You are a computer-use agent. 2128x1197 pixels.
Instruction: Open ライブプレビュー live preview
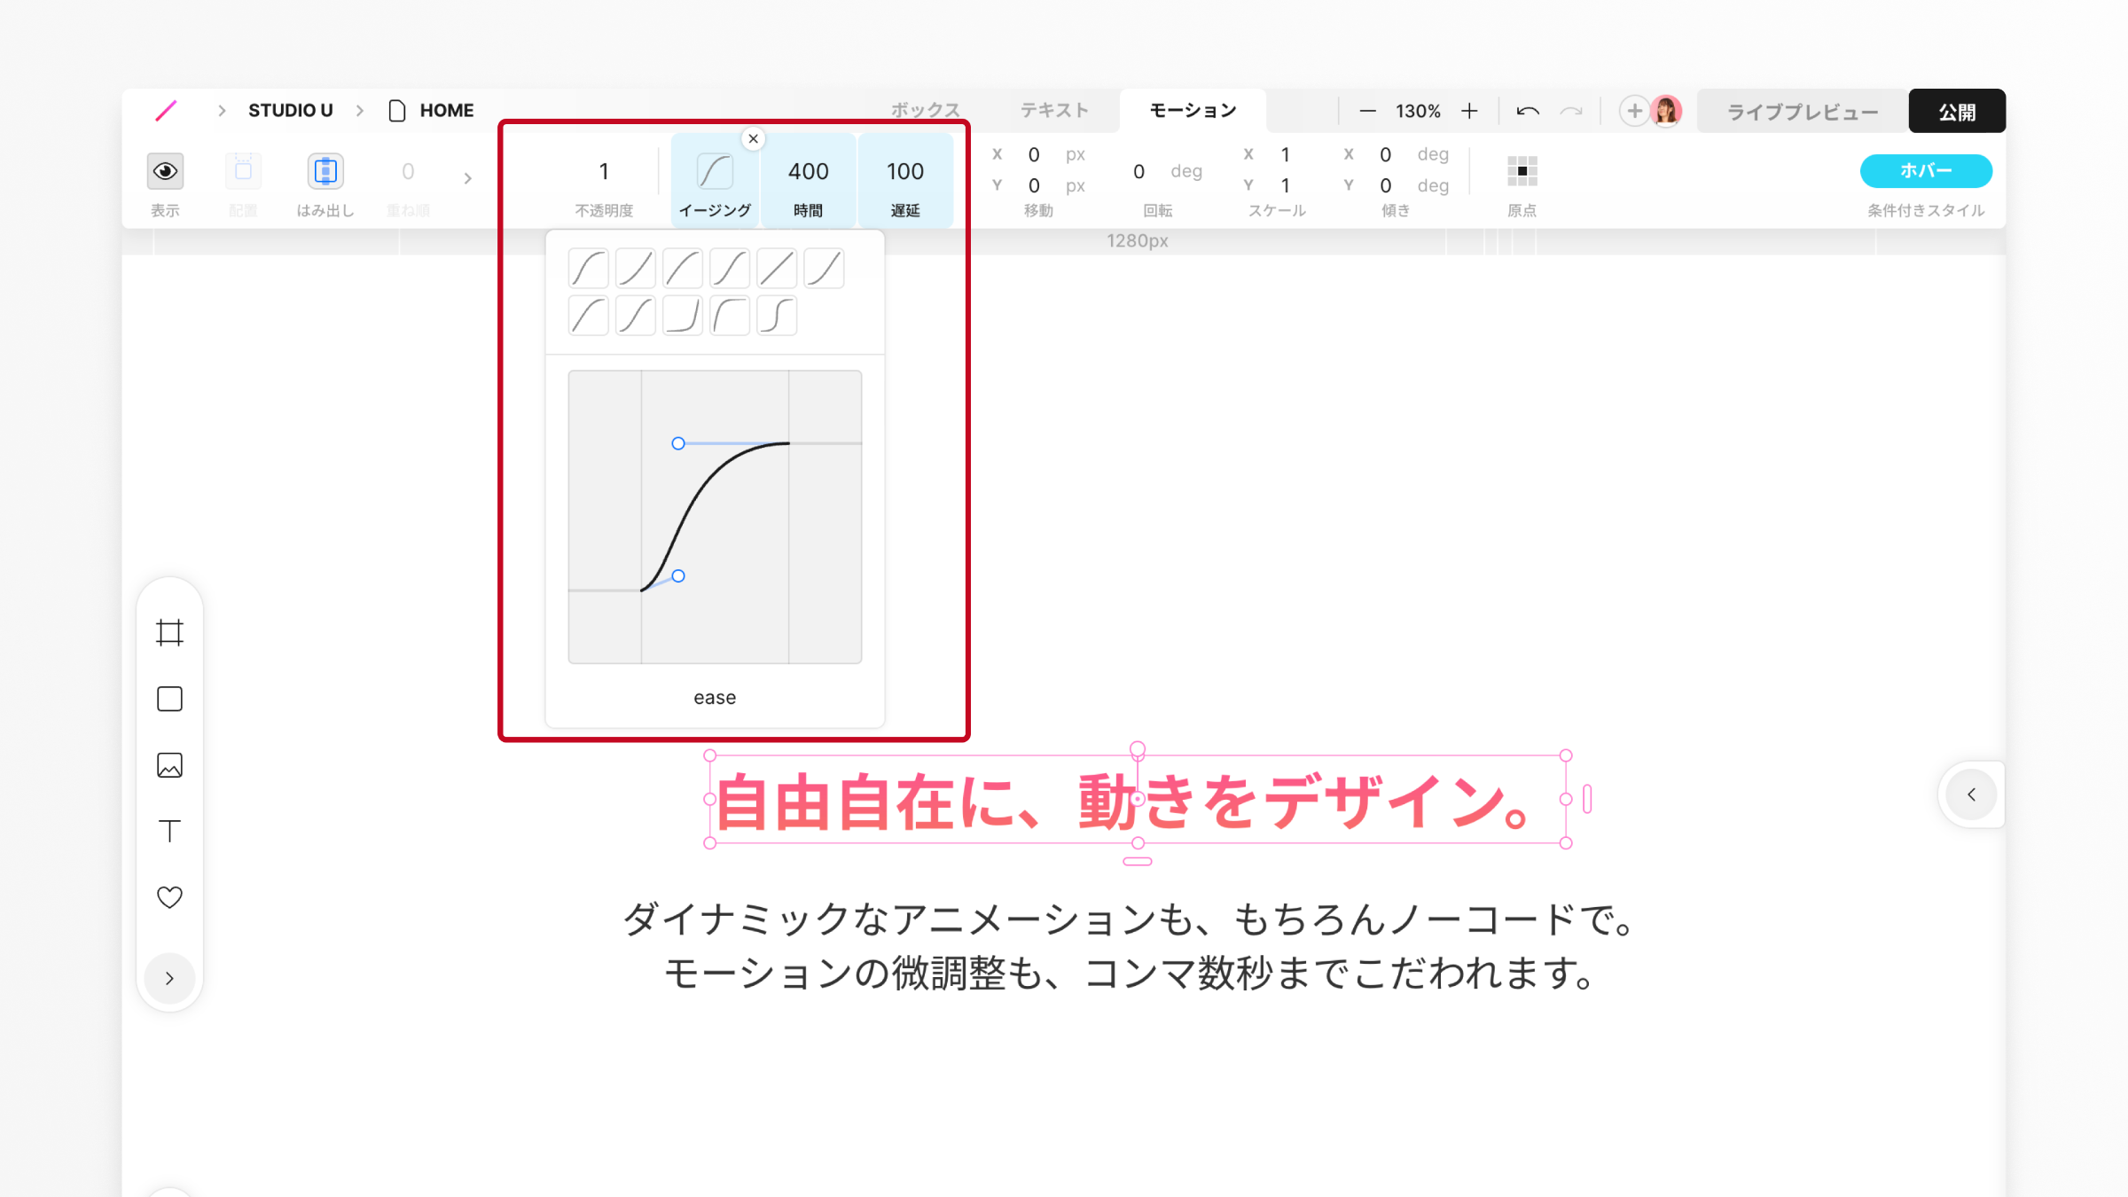[1803, 112]
